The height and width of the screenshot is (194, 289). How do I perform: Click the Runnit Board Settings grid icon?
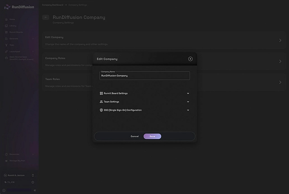[101, 94]
